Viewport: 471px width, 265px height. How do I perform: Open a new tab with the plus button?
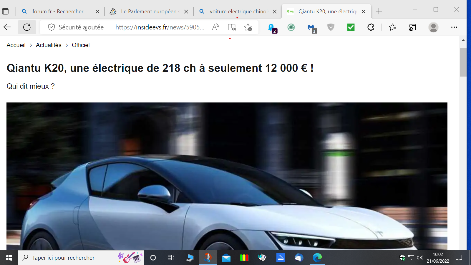tap(379, 11)
